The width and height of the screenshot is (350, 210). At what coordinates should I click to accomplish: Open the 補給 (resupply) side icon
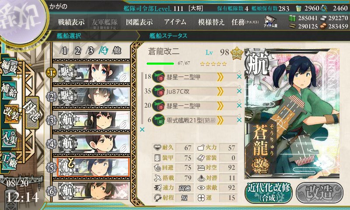[x=9, y=90]
